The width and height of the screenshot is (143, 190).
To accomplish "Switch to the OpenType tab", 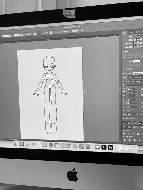I will pyautogui.click(x=138, y=78).
